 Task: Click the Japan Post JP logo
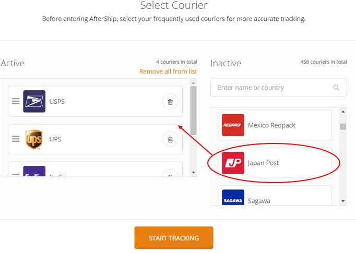pyautogui.click(x=233, y=163)
